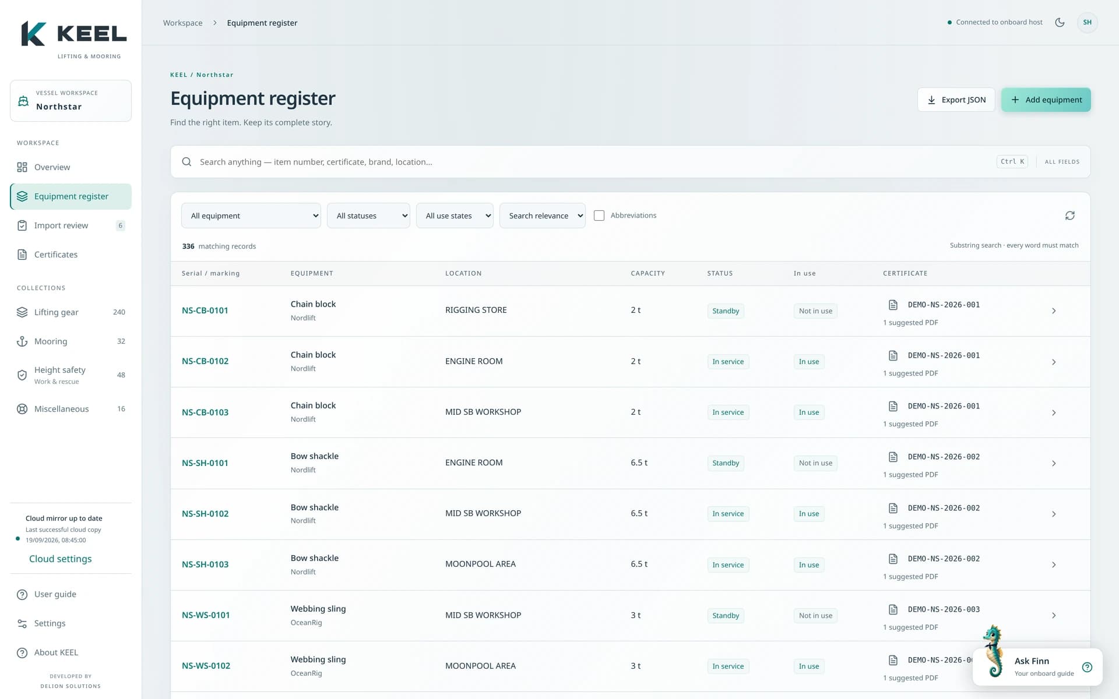The image size is (1119, 699).
Task: Click the Overview grid icon
Action: tap(22, 167)
